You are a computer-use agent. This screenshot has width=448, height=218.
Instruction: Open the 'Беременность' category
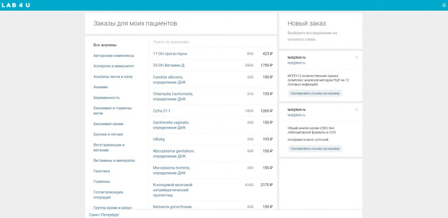pos(106,98)
